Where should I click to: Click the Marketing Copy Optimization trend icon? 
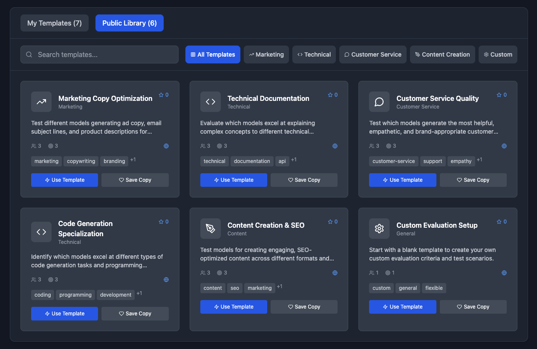click(x=41, y=102)
